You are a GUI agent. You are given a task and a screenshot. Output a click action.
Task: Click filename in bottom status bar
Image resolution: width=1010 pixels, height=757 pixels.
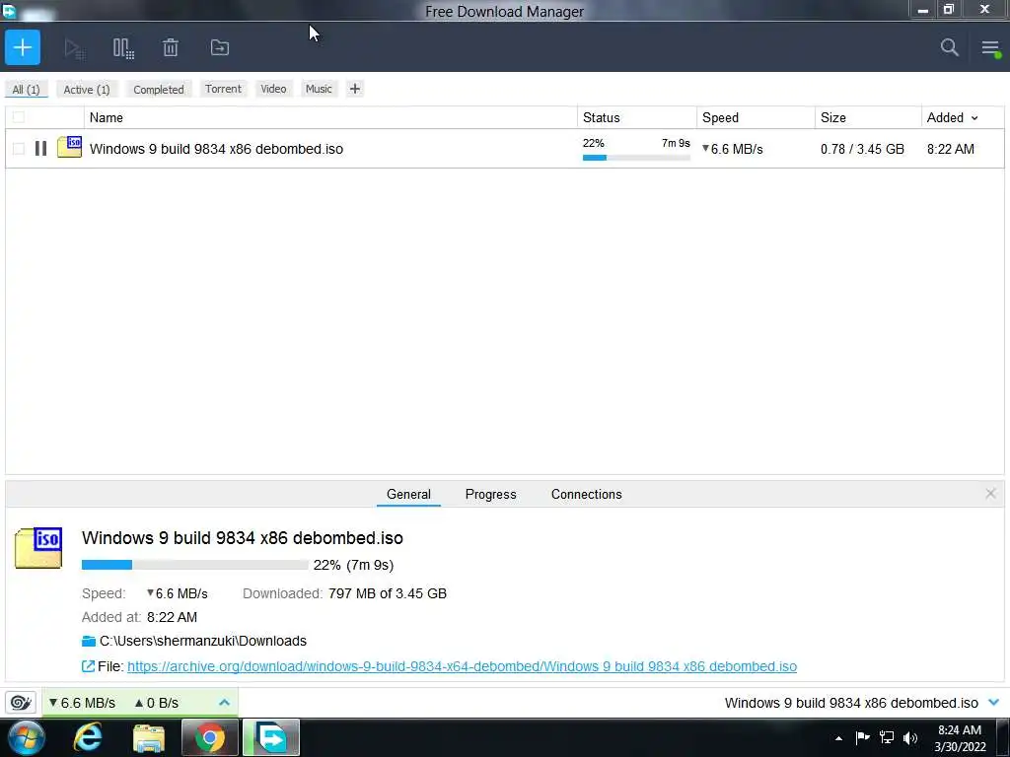pos(851,703)
